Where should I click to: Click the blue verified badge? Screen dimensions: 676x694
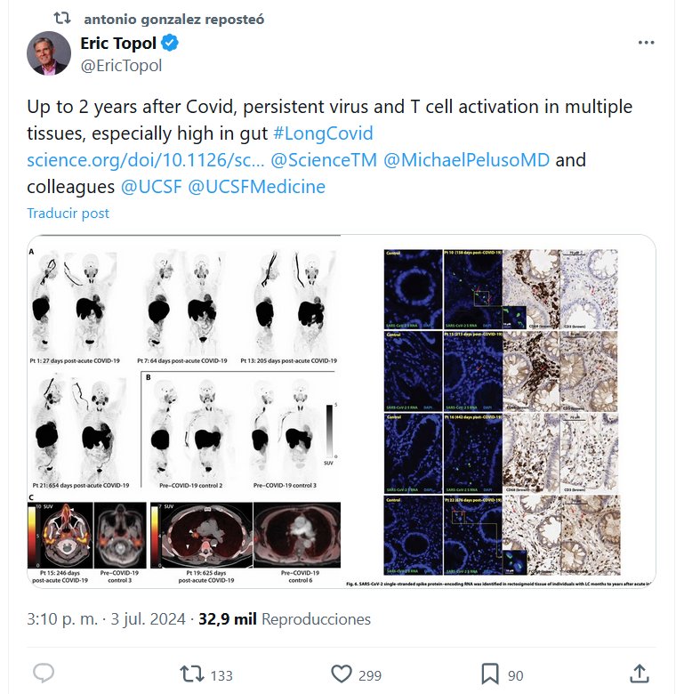[x=171, y=43]
